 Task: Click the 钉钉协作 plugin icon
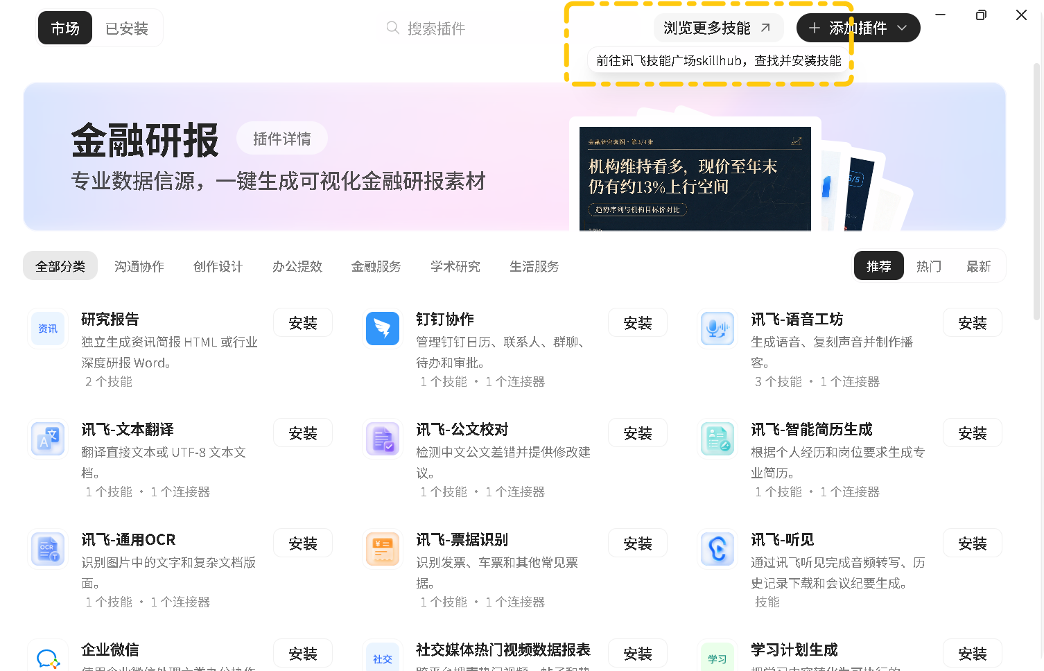pyautogui.click(x=383, y=329)
